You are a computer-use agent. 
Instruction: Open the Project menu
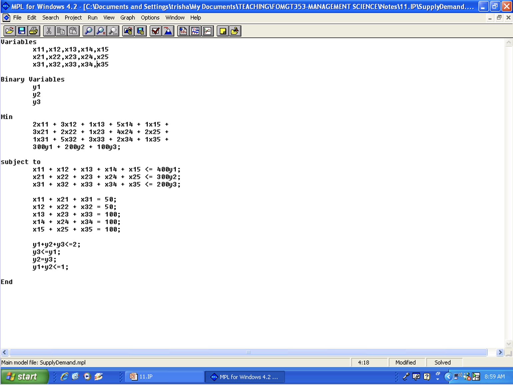click(73, 18)
